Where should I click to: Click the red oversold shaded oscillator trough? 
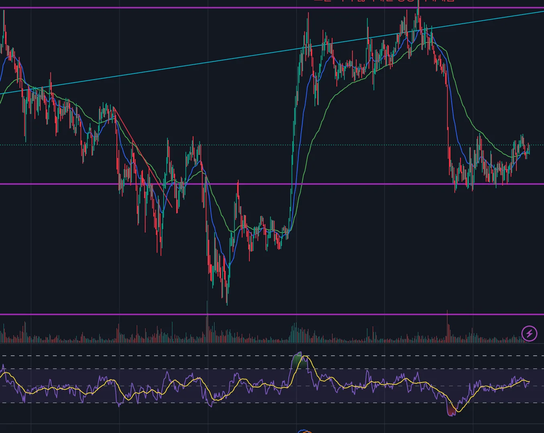[x=452, y=411]
